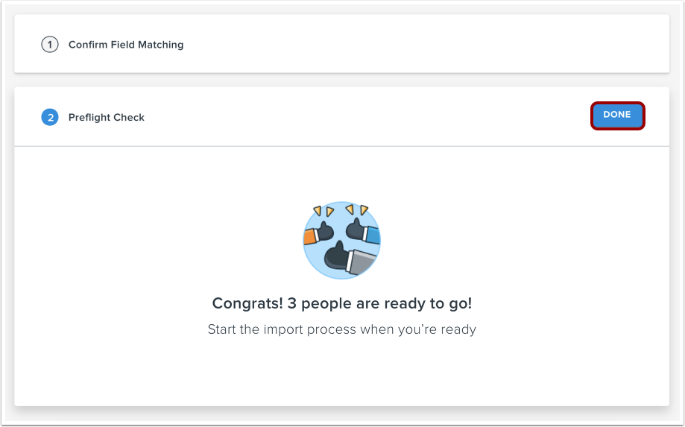Select the Preflight Check step title
This screenshot has height=427, width=685.
click(106, 118)
